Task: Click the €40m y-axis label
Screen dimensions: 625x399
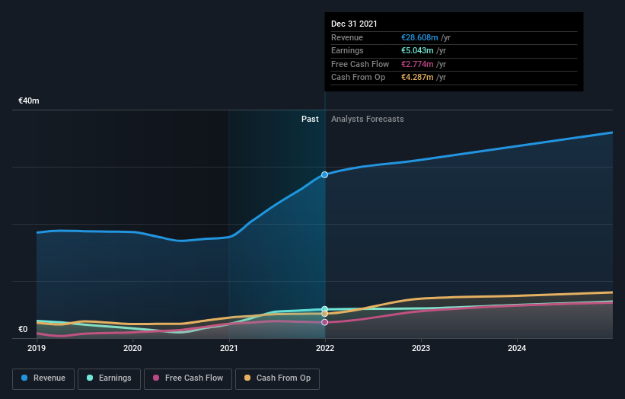Action: coord(29,101)
